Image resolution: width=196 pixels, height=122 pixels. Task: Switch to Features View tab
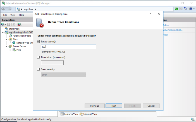[x=70, y=114]
